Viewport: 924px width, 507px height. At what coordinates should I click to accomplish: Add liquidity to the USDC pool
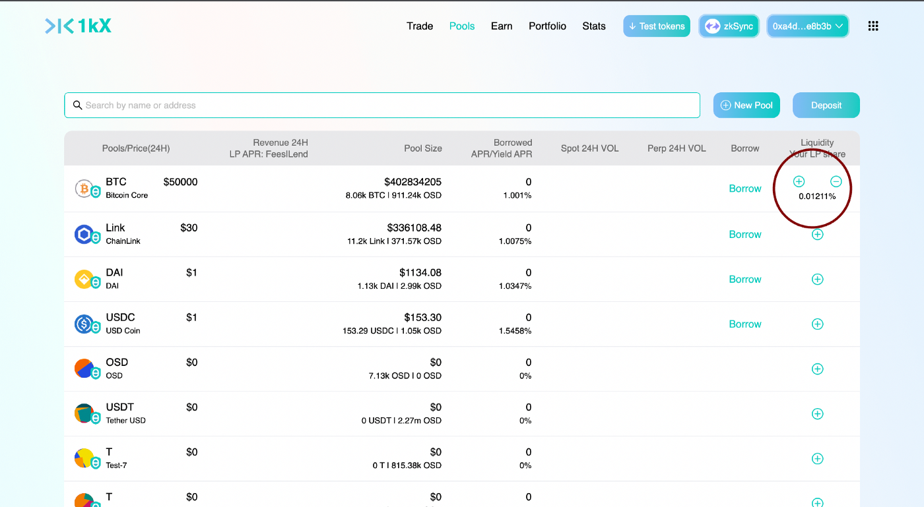point(817,324)
